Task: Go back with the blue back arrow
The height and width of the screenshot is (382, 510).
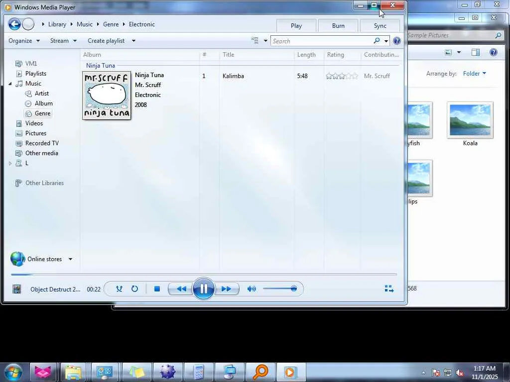Action: tap(14, 24)
